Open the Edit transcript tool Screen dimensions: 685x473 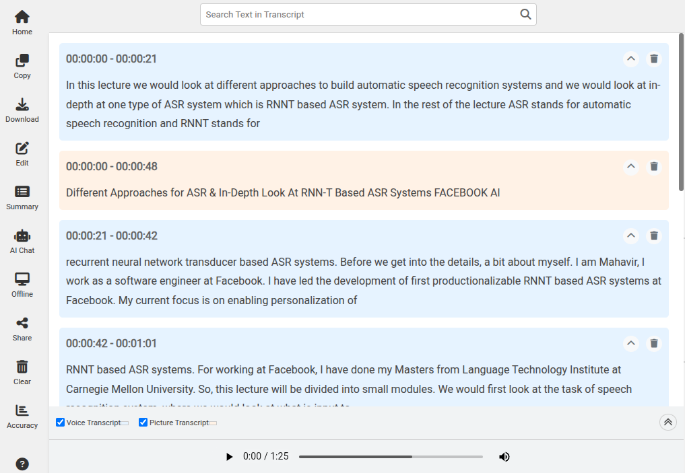[x=22, y=153]
